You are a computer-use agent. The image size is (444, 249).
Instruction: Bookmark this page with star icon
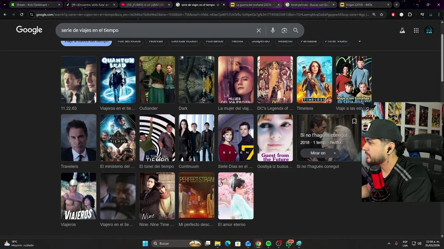pos(382,15)
